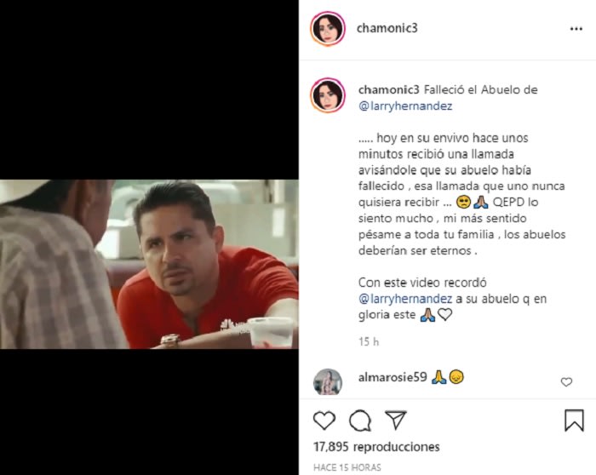
Task: Open almarosie59 commenter avatar
Action: pos(328,382)
